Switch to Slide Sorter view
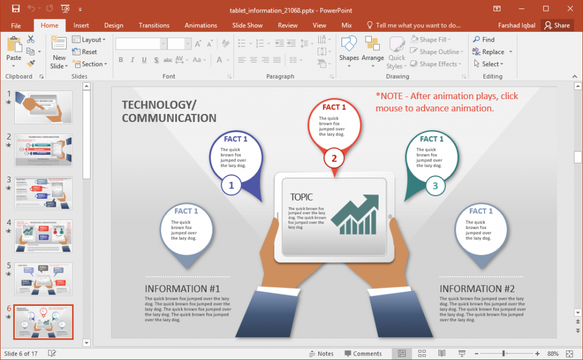The width and height of the screenshot is (583, 360). (422, 353)
